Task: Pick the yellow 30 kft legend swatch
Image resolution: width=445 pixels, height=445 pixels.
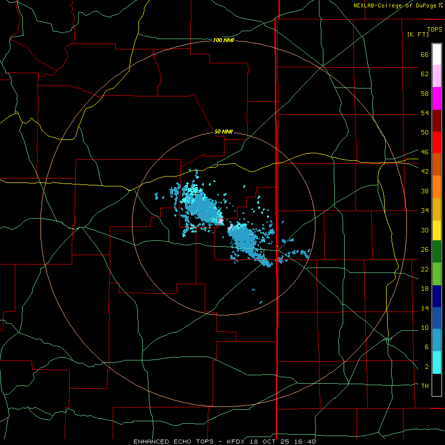Action: (x=437, y=230)
